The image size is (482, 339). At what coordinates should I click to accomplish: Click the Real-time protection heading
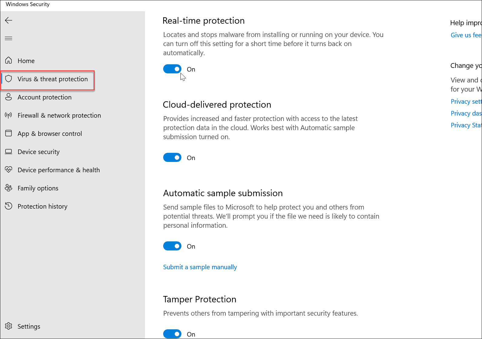pos(204,21)
